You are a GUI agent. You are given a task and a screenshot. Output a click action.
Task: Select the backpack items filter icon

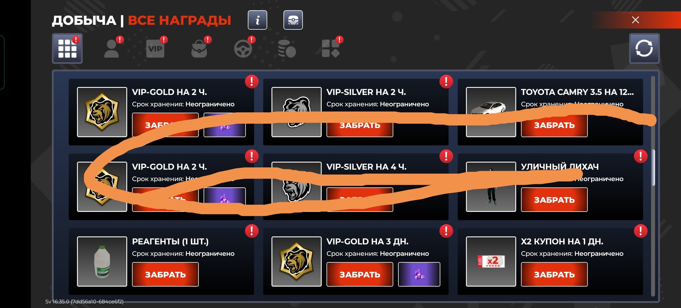[199, 48]
